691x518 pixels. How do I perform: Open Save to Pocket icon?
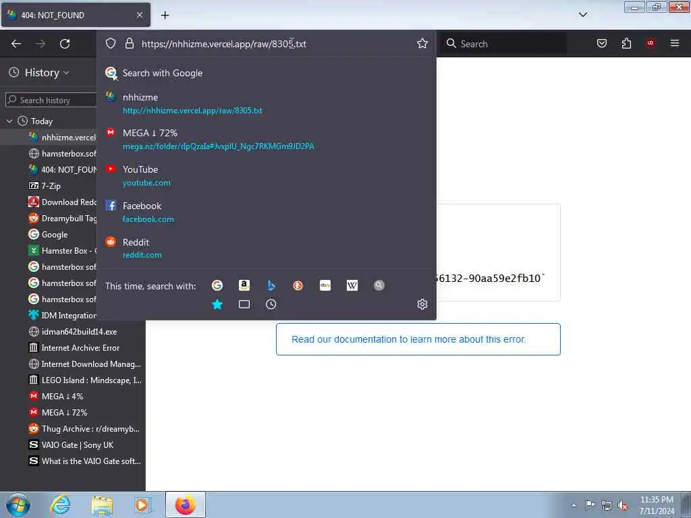tap(601, 43)
